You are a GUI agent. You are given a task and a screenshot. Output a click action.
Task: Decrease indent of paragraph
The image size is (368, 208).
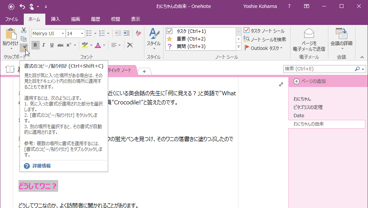(118, 33)
